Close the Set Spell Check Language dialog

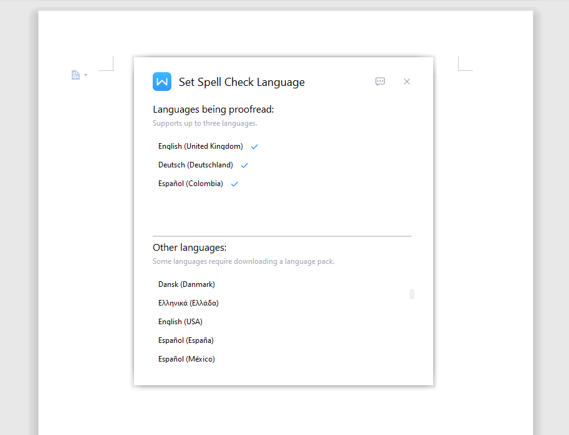click(407, 82)
